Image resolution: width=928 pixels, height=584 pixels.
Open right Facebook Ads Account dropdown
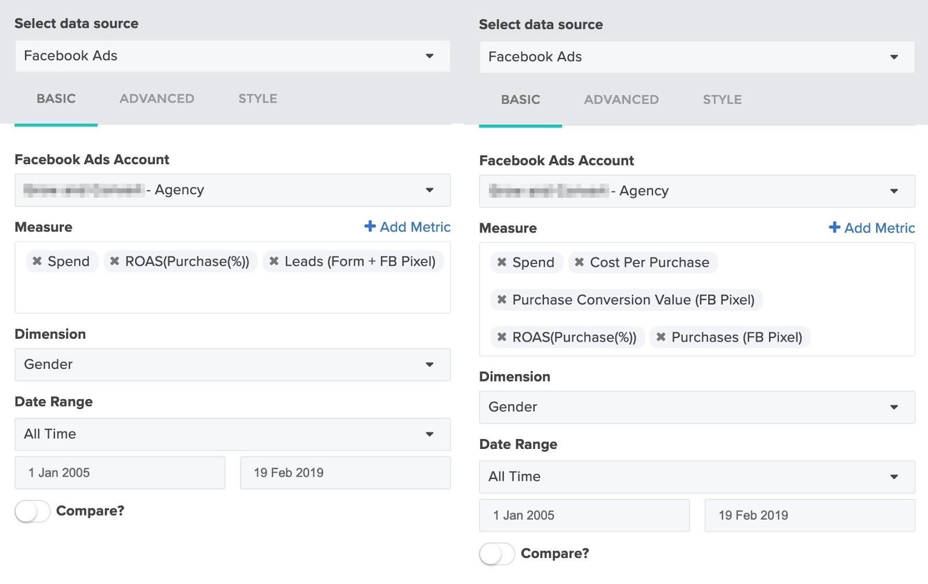click(x=697, y=191)
